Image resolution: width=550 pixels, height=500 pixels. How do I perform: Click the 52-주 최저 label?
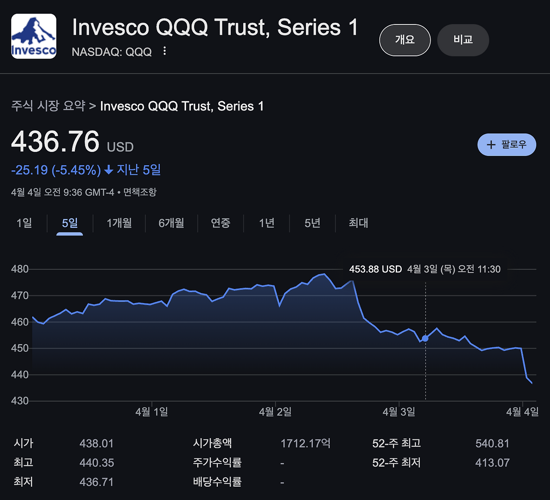pos(397,463)
